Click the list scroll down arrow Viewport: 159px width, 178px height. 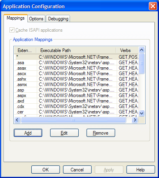coord(141,113)
